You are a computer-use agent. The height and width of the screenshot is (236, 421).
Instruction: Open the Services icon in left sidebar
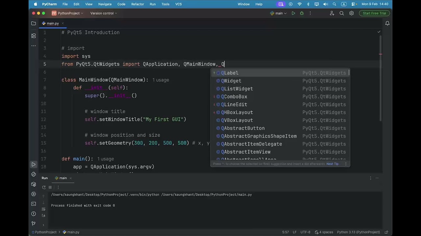point(34,194)
